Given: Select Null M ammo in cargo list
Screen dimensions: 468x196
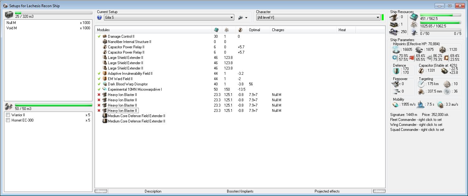Looking at the screenshot, I should (48, 23).
